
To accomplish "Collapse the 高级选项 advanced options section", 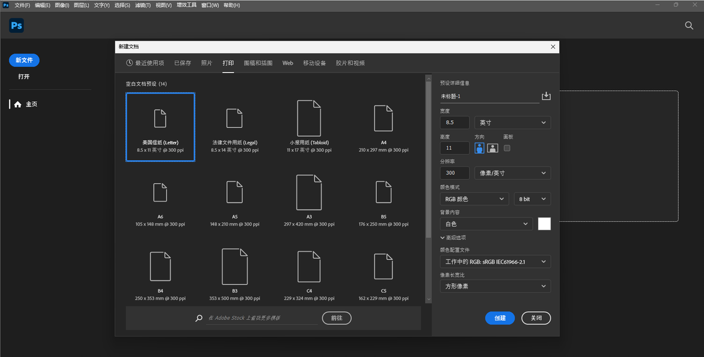I will 453,238.
